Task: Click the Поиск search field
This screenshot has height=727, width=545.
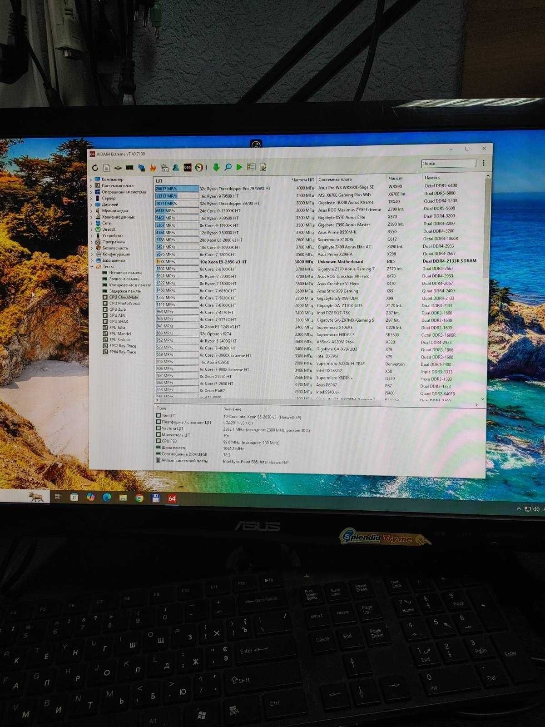Action: (x=448, y=163)
